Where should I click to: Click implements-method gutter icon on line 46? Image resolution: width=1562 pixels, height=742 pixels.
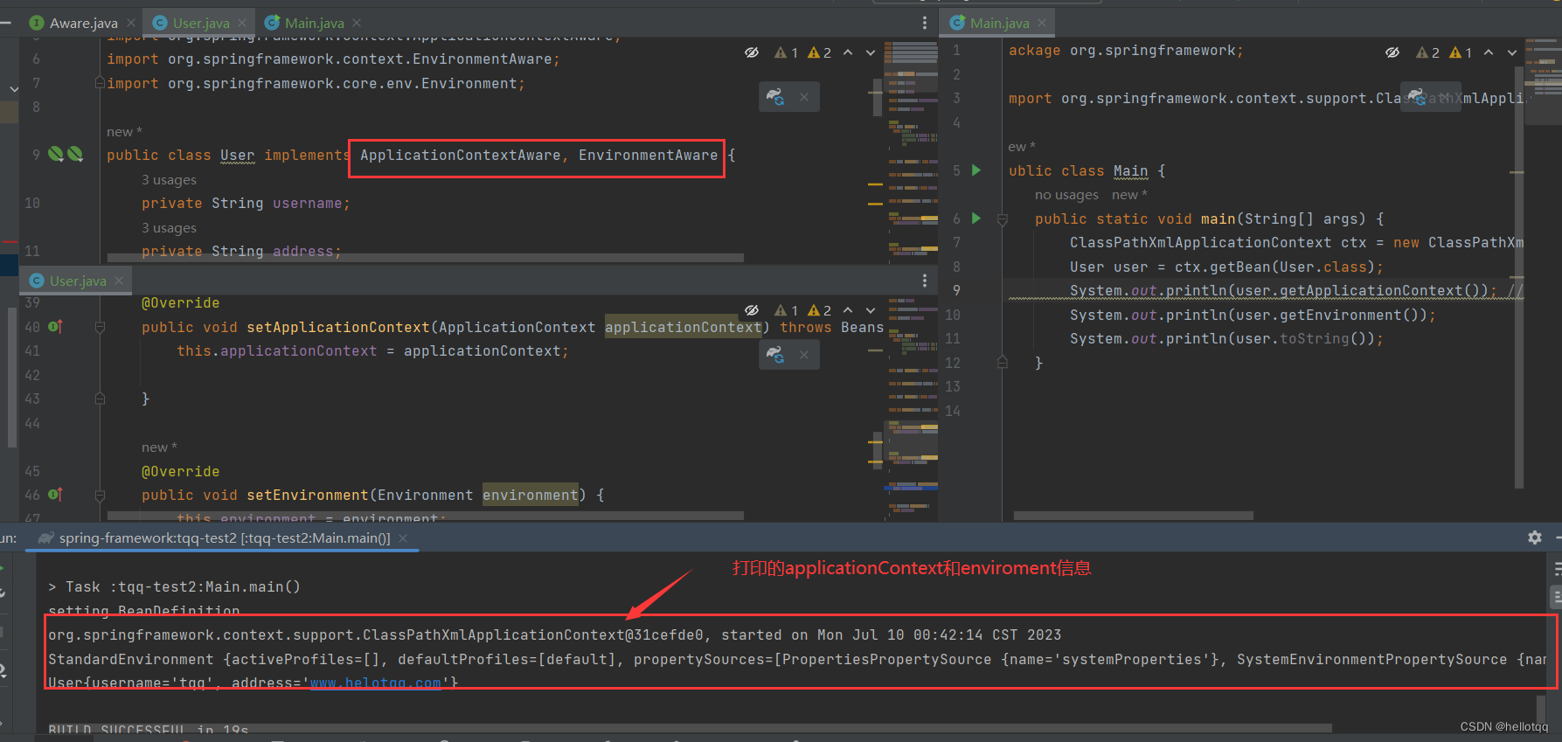[x=55, y=495]
